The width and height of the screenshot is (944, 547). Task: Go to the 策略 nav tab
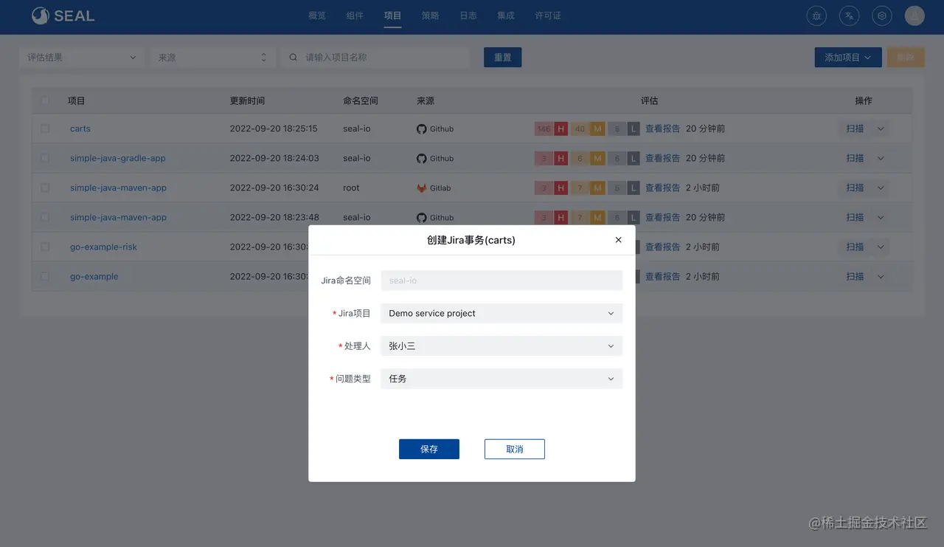pos(430,16)
